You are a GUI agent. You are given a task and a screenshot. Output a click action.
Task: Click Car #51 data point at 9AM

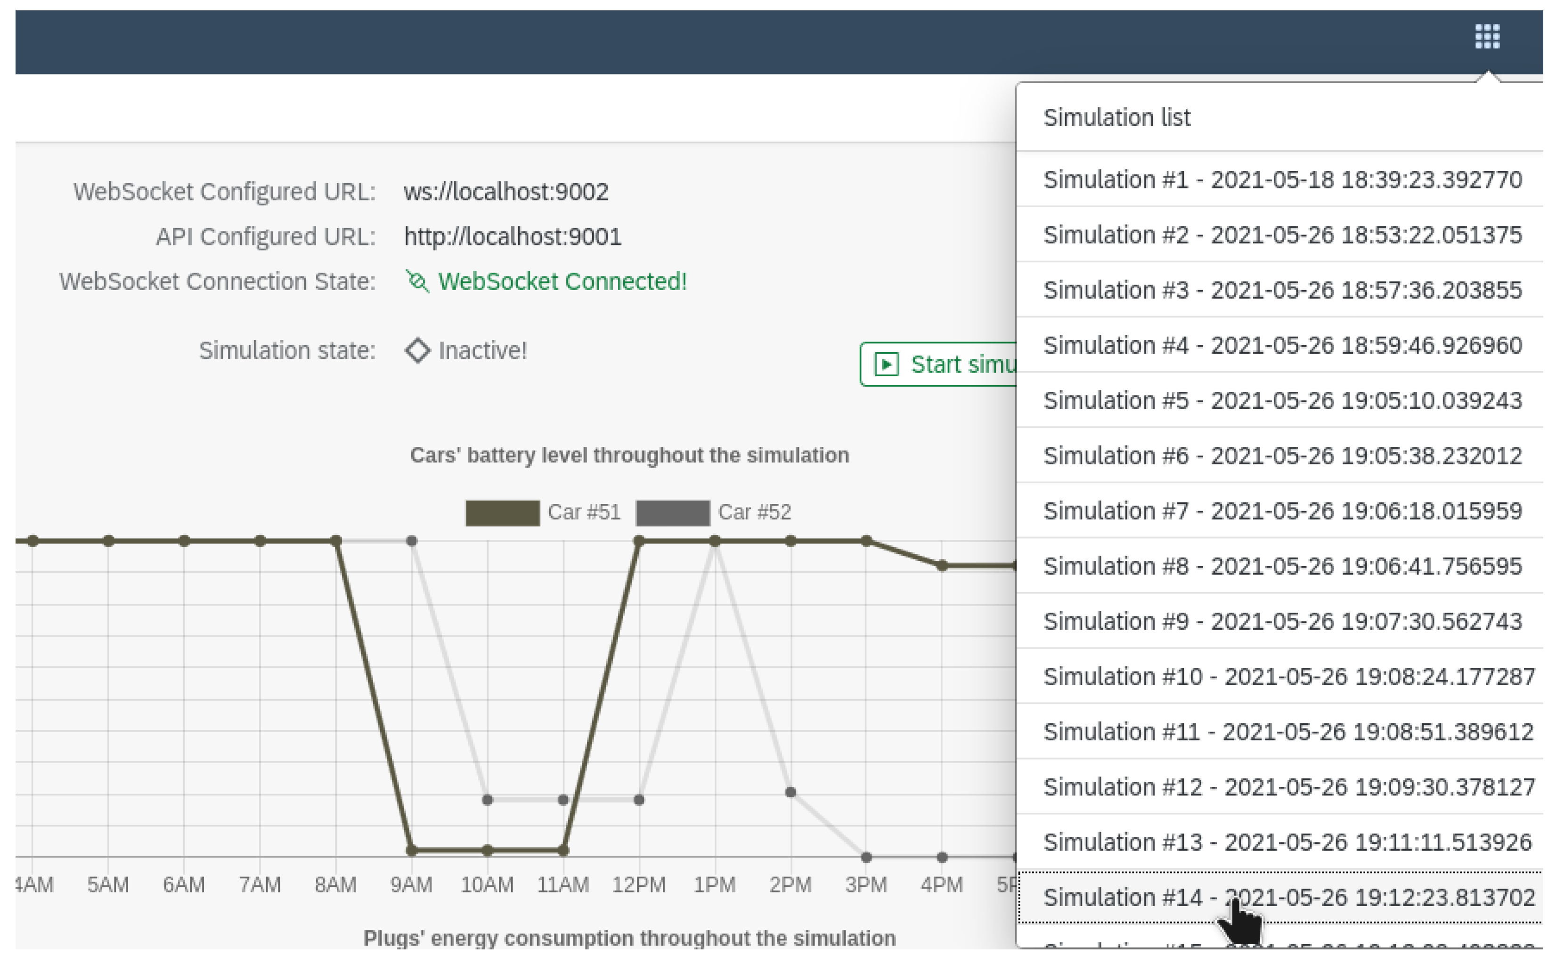point(411,851)
